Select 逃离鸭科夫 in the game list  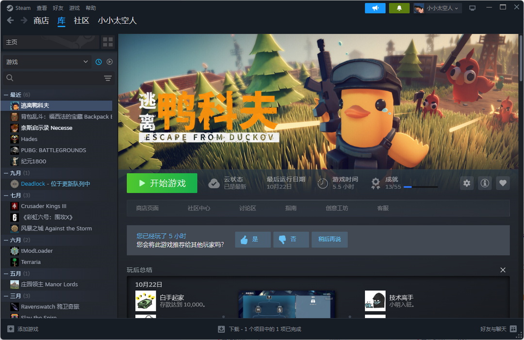point(57,106)
